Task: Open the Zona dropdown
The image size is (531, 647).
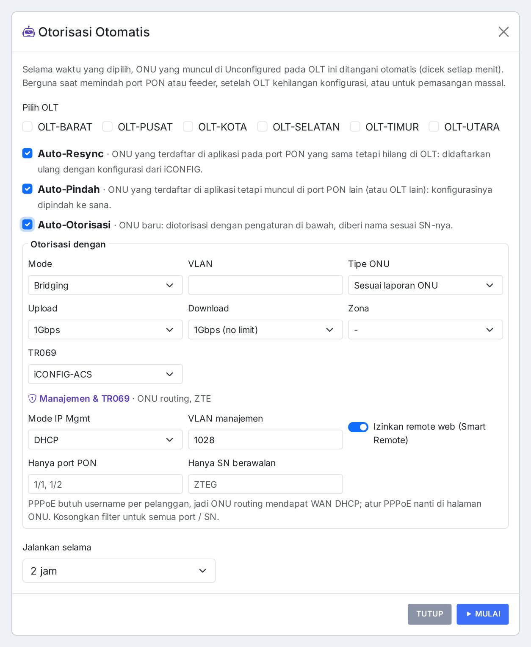Action: click(x=426, y=330)
